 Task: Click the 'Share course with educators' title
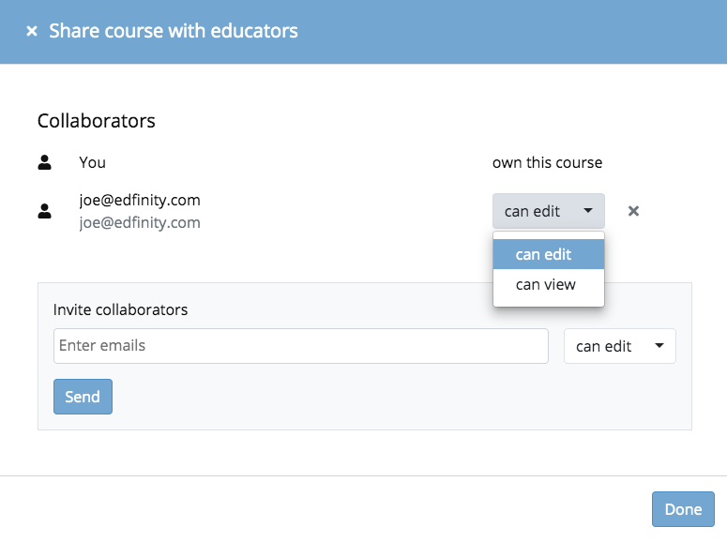coord(174,31)
